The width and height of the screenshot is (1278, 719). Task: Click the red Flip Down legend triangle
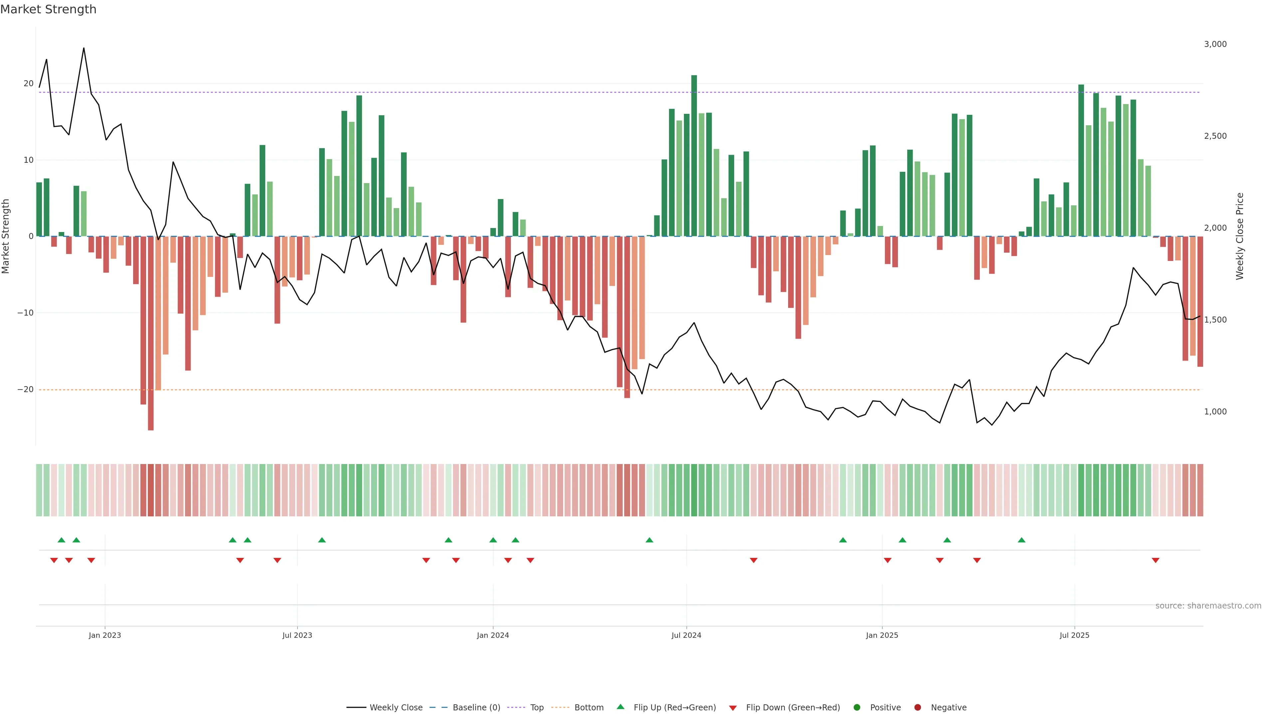(733, 708)
